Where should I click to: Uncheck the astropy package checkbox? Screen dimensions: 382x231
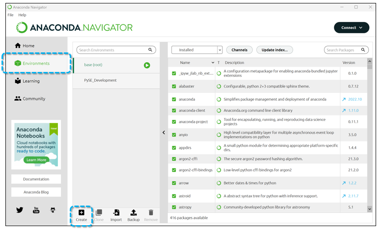click(x=174, y=207)
